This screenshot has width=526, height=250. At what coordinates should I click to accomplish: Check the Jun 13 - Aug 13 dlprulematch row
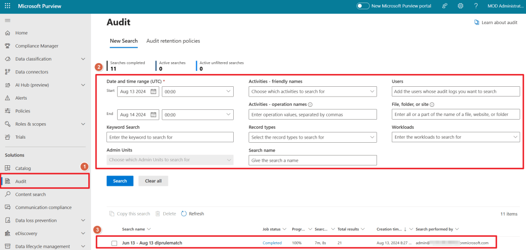point(115,243)
